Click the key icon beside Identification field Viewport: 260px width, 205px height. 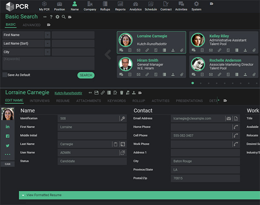123,118
